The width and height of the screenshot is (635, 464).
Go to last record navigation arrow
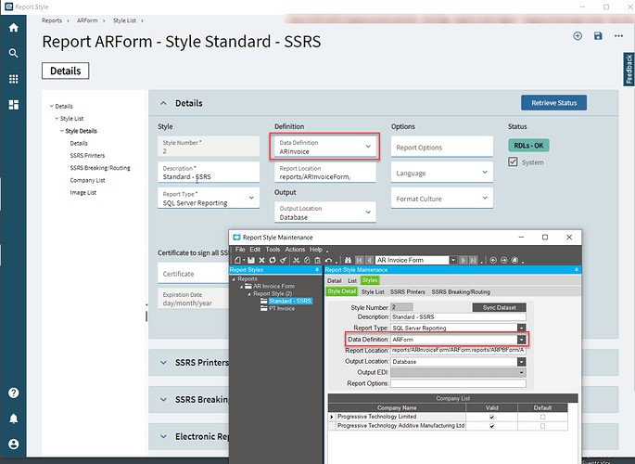coord(473,260)
